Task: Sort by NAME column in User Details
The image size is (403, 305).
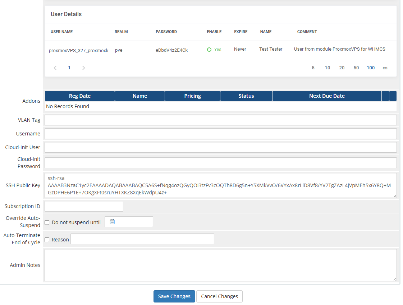Action: [266, 32]
